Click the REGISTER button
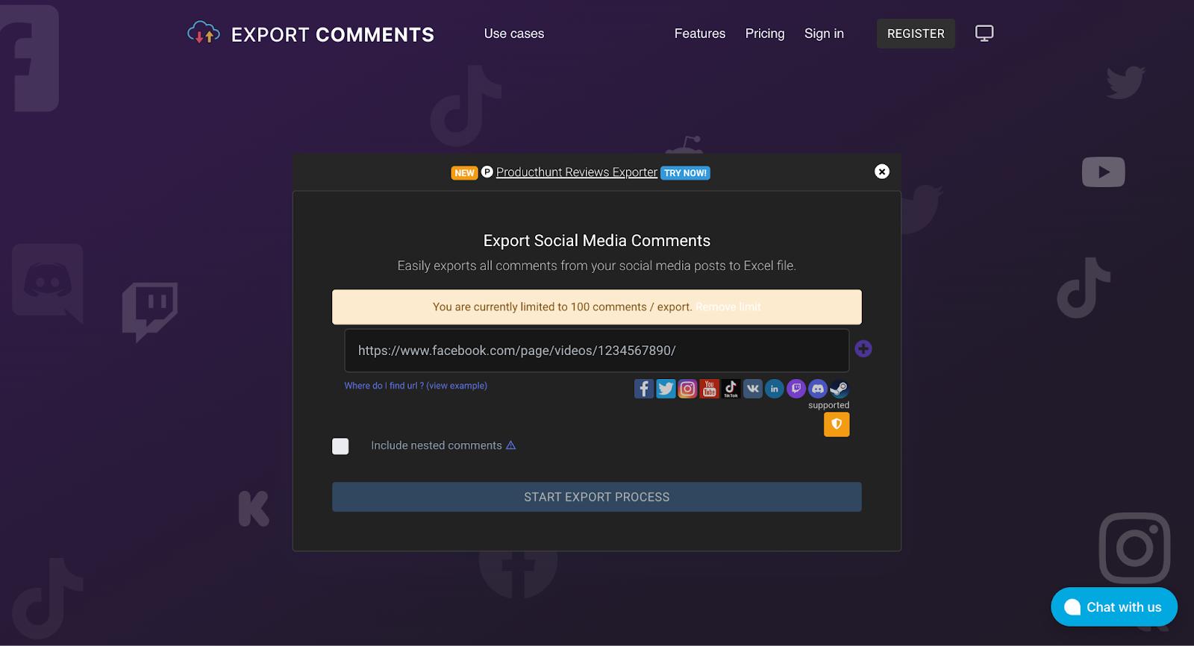1194x646 pixels. coord(916,34)
